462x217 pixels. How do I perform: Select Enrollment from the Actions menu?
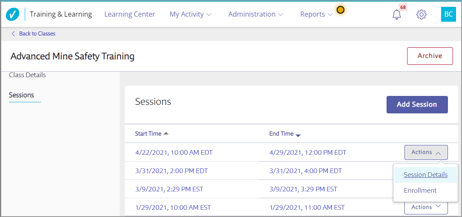[420, 191]
